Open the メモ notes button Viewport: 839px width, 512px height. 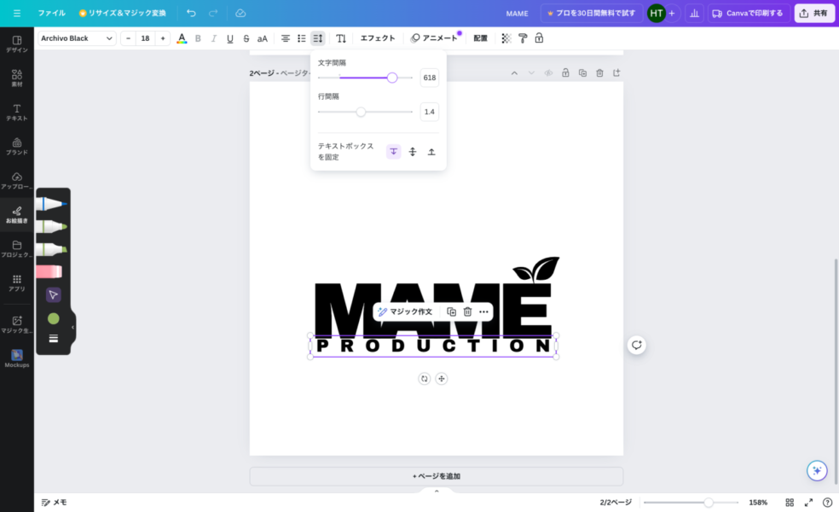(54, 503)
